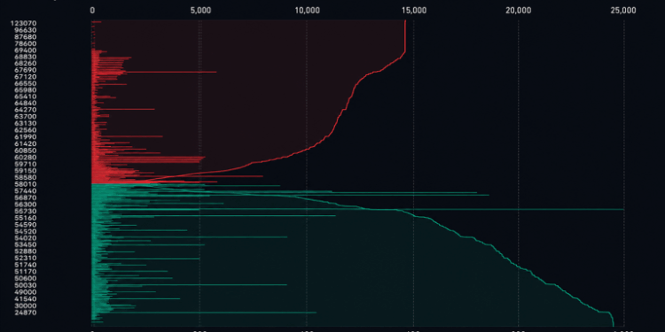Click the 68260 price label
The width and height of the screenshot is (665, 332).
25,64
